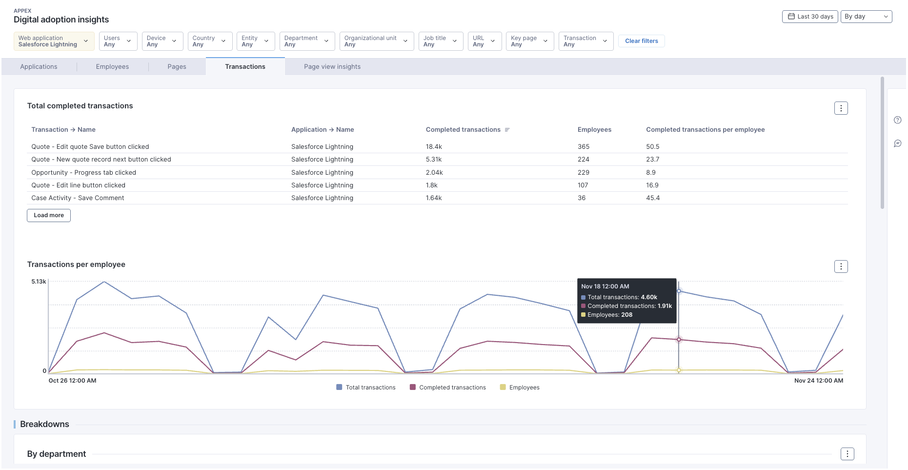Switch to the Employees tab

coord(112,67)
